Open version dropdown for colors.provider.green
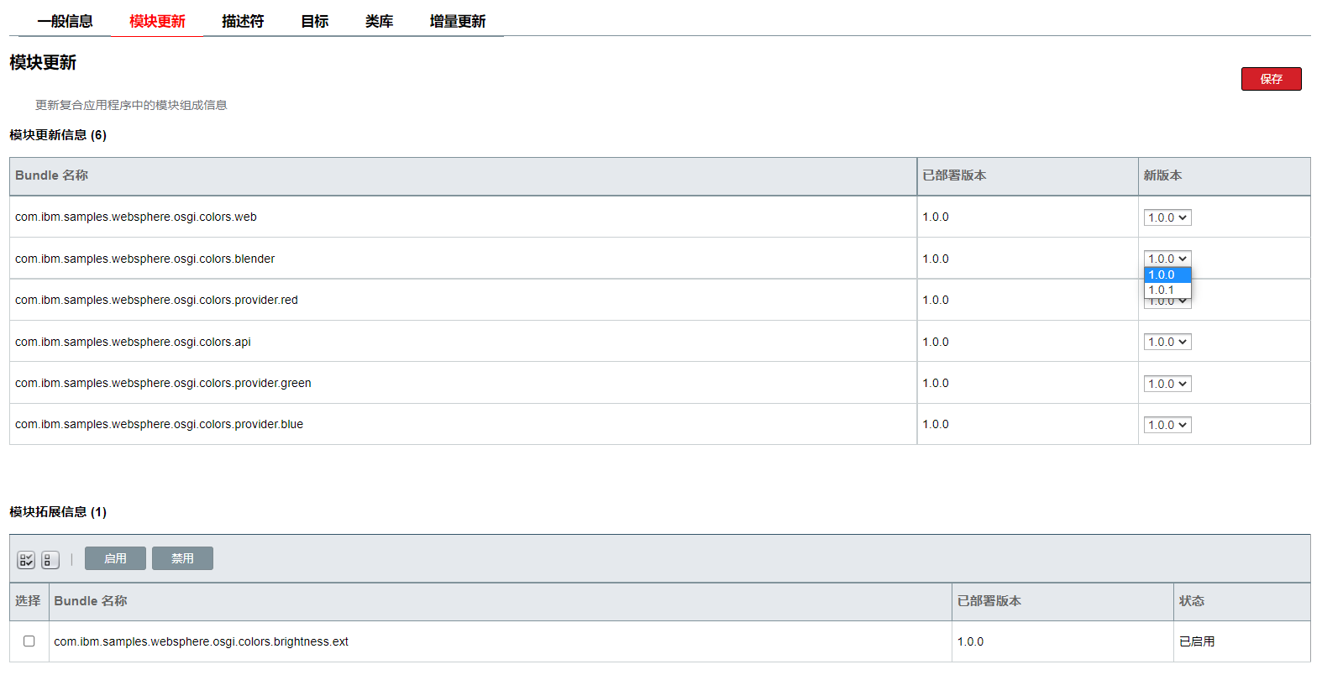The height and width of the screenshot is (675, 1322). click(x=1167, y=384)
